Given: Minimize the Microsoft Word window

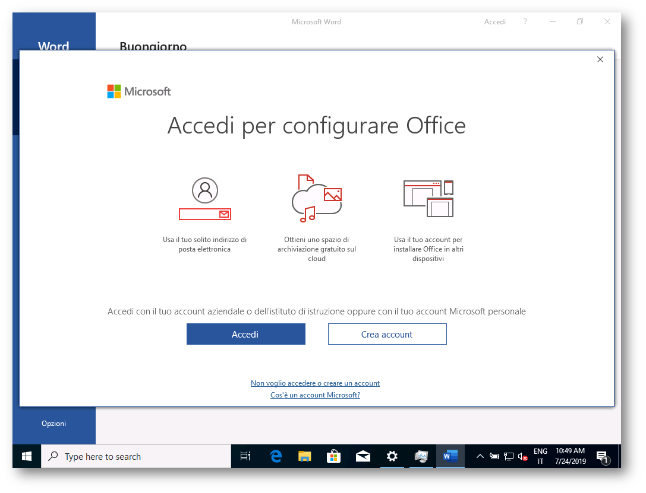Looking at the screenshot, I should point(553,22).
